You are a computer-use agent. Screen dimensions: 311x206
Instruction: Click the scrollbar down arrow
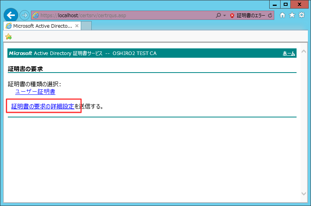tap(304, 194)
